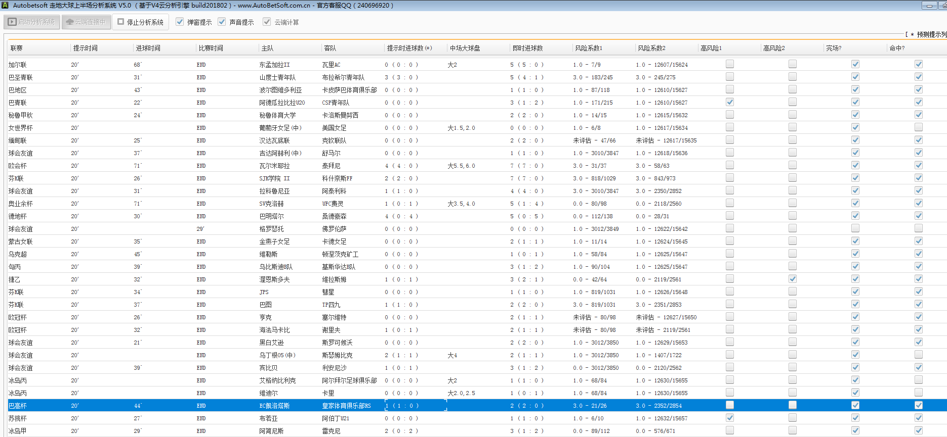Click the 预测提示列 label at top right
Image resolution: width=947 pixels, height=437 pixels.
point(930,34)
